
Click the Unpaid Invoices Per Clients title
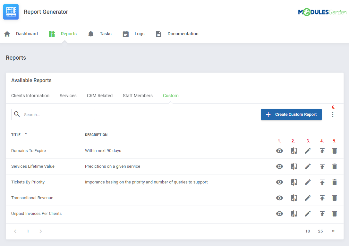37,214
